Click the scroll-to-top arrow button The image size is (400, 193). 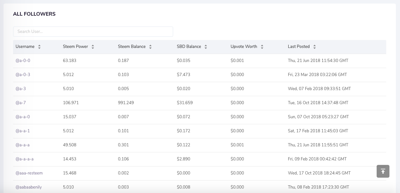(x=383, y=171)
